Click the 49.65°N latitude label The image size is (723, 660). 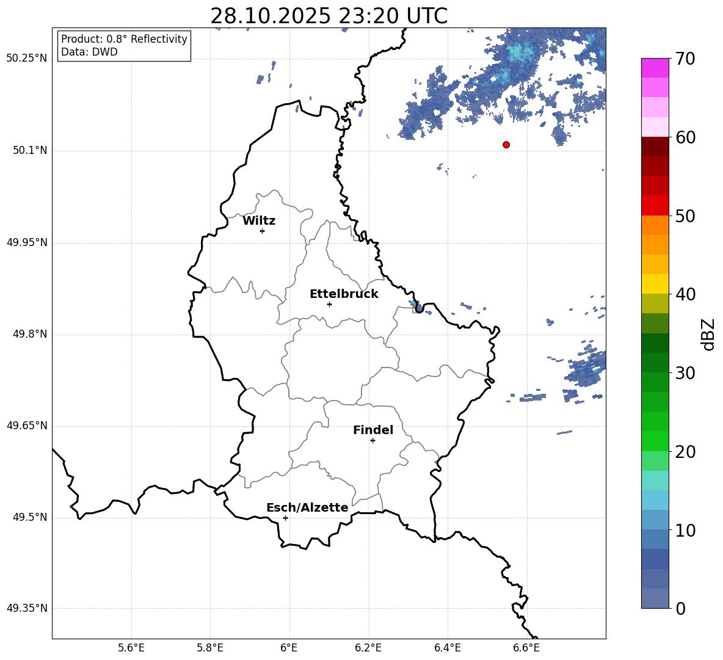(x=27, y=426)
